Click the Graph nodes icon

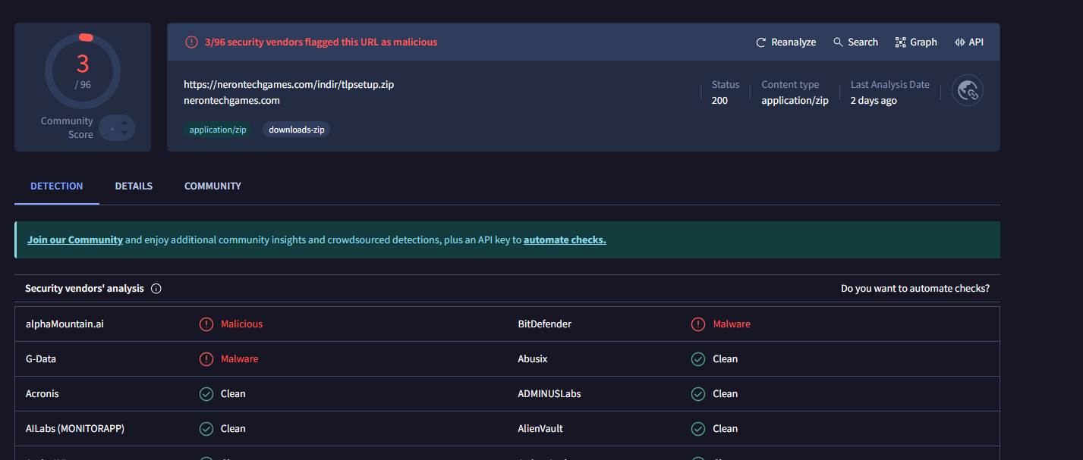[x=901, y=42]
